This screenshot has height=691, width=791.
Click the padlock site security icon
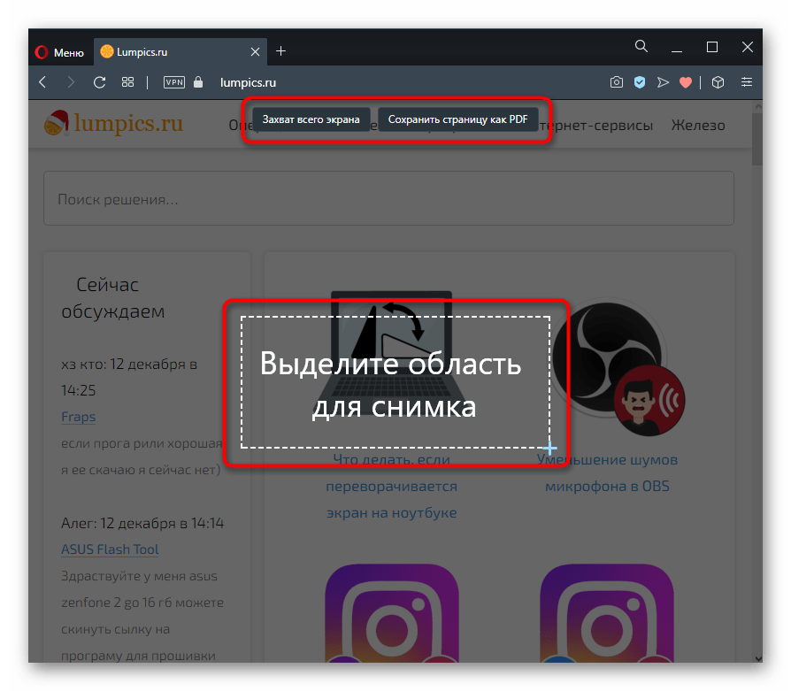click(198, 82)
